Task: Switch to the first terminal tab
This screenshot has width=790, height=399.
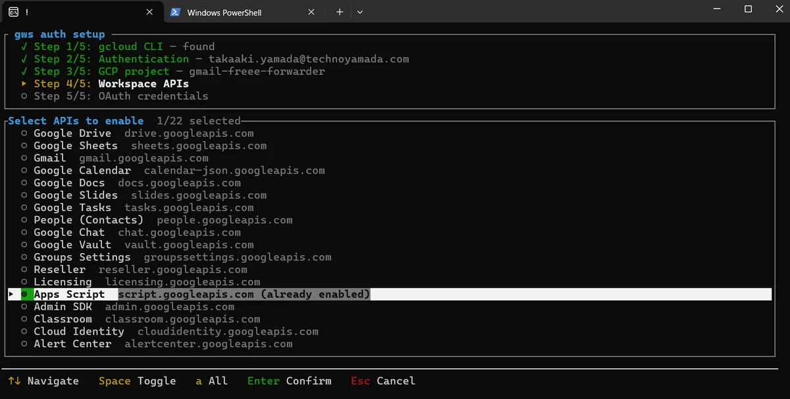Action: pos(82,12)
